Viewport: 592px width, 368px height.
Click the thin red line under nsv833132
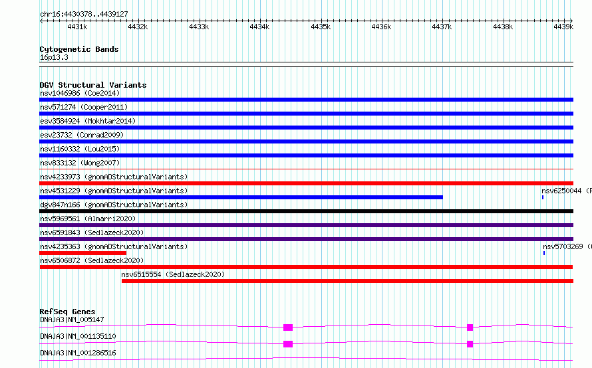pos(306,169)
